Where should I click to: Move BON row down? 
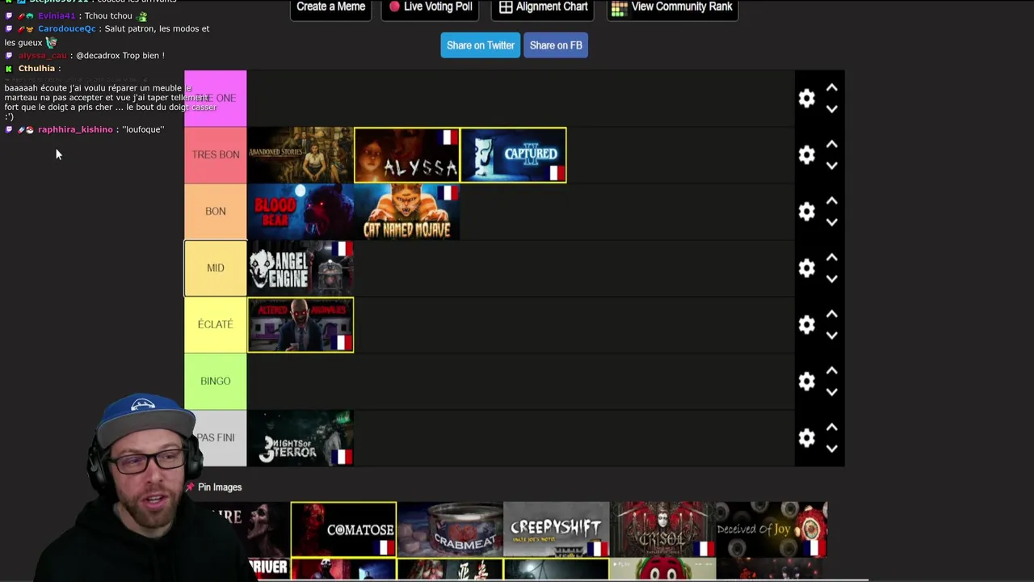point(831,222)
